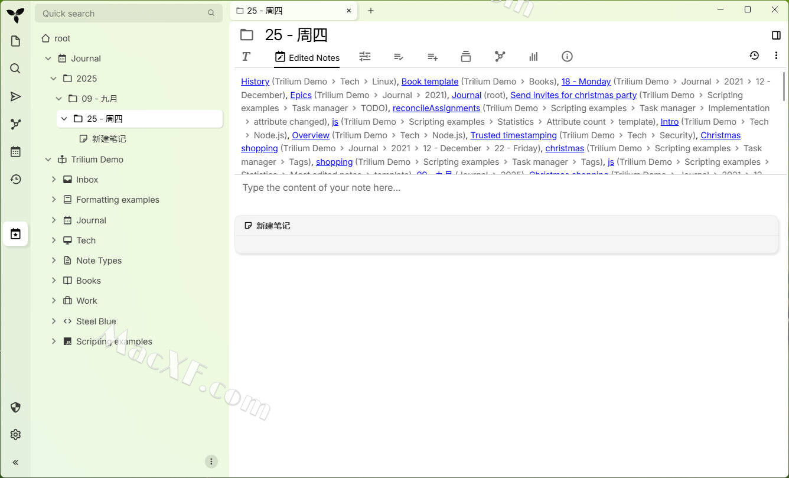This screenshot has width=789, height=478.
Task: Click the folder note icon beside title
Action: pyautogui.click(x=247, y=35)
